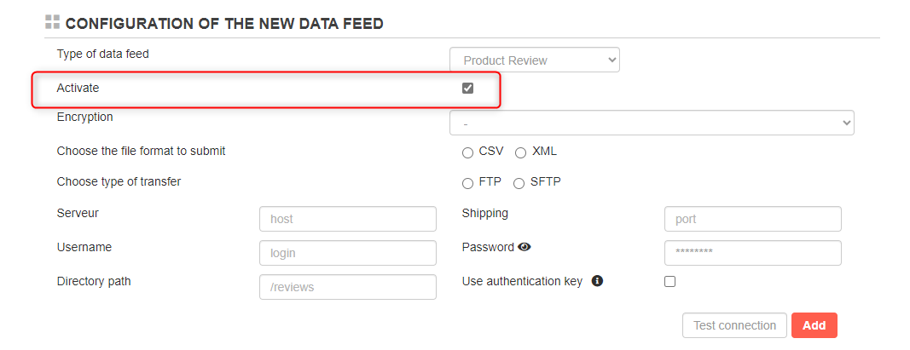Click the red Add button
This screenshot has height=350, width=910.
coord(814,325)
